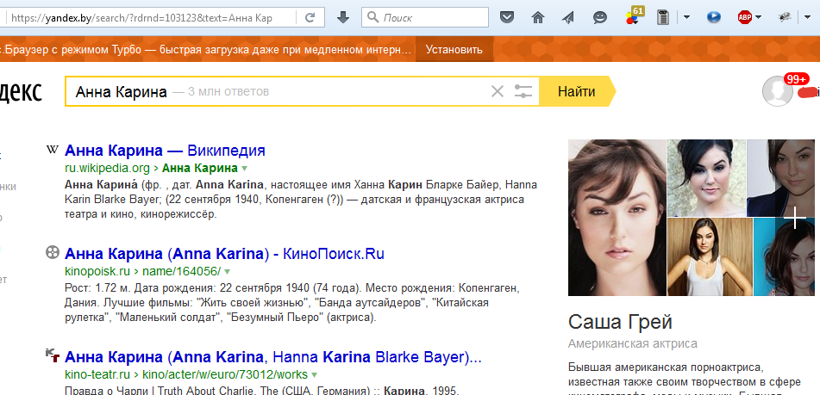This screenshot has width=820, height=395.
Task: Click kinopoisk.ru name/164056 URL
Action: coord(143,271)
